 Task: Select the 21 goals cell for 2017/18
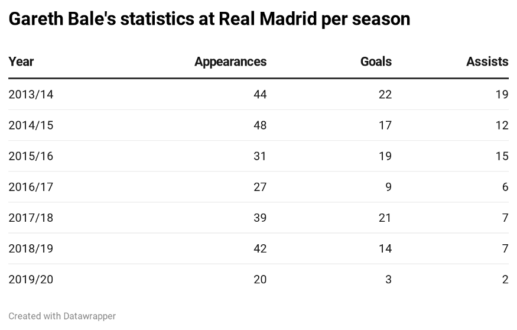[385, 218]
